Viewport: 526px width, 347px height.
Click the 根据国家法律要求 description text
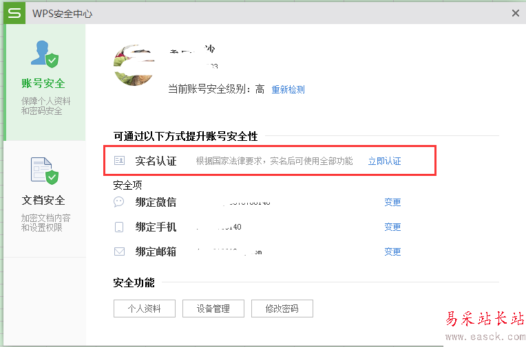(x=275, y=161)
